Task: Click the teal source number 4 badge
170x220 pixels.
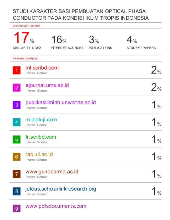Action: point(16,122)
